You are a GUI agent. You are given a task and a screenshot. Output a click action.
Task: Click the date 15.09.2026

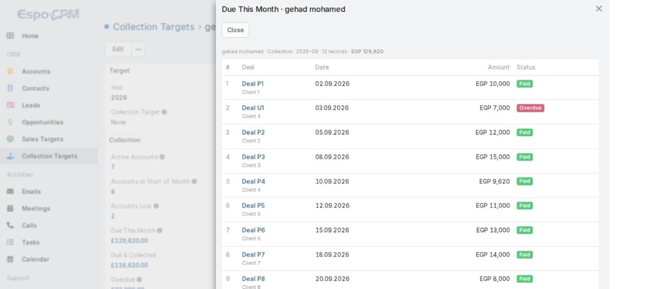pyautogui.click(x=332, y=230)
